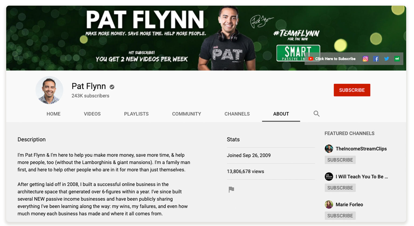The height and width of the screenshot is (226, 414).
Task: Click the Stats heading
Action: [x=233, y=140]
